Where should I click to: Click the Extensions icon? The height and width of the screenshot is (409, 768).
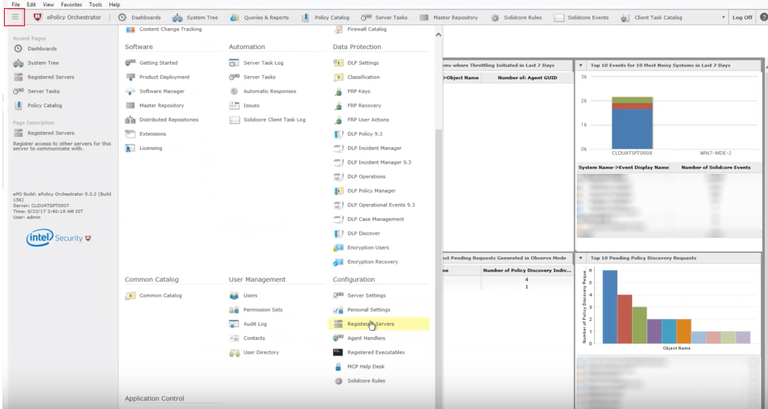click(x=130, y=134)
